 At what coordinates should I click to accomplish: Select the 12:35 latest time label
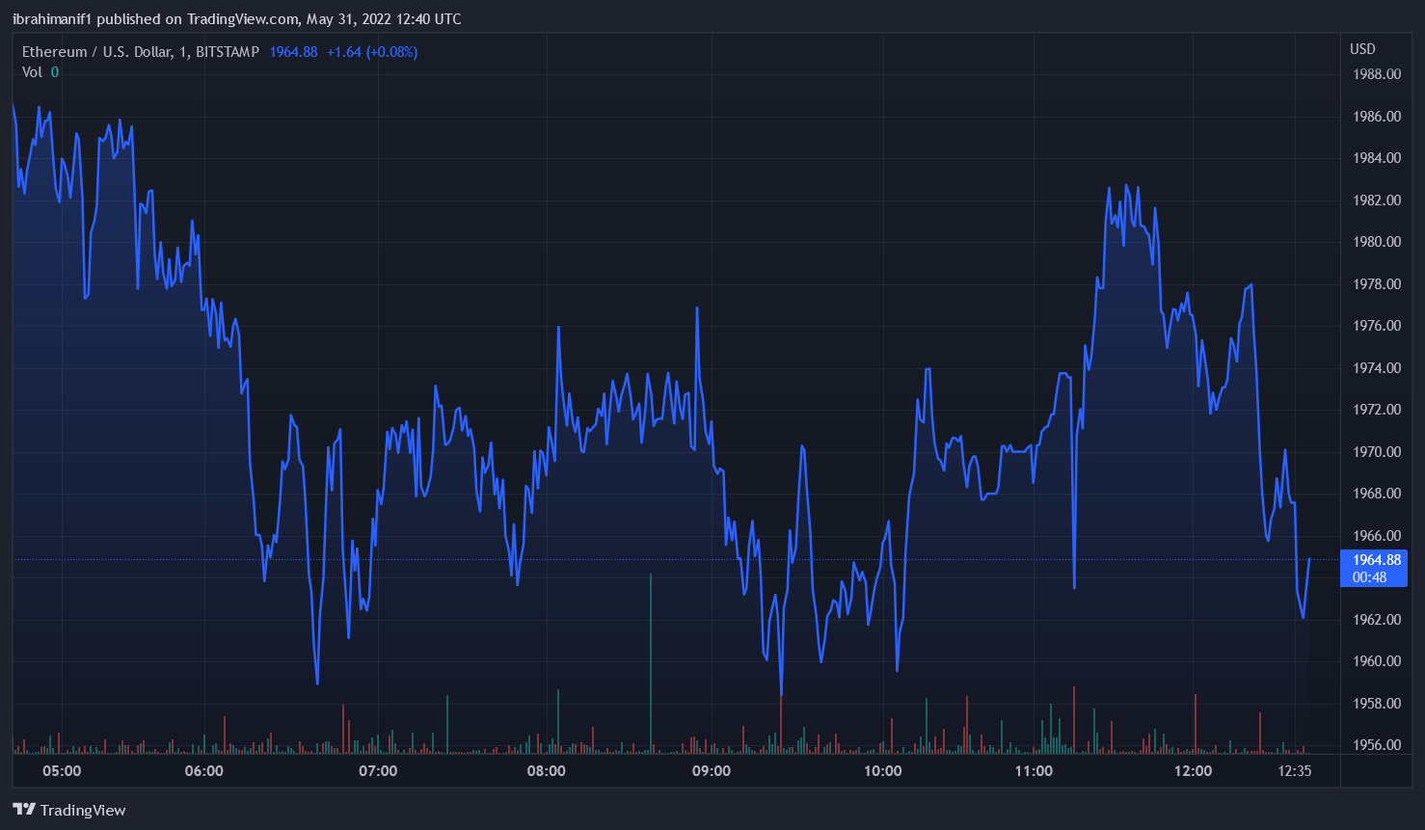pos(1294,771)
